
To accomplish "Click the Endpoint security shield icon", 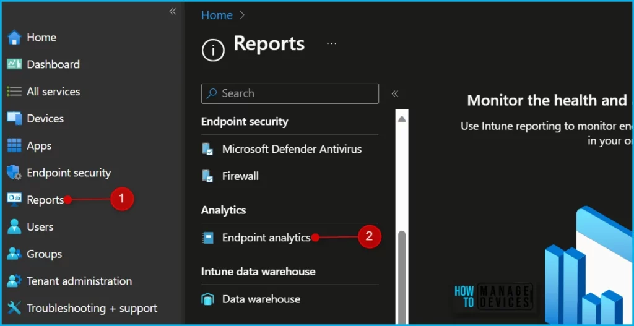I will coord(14,173).
